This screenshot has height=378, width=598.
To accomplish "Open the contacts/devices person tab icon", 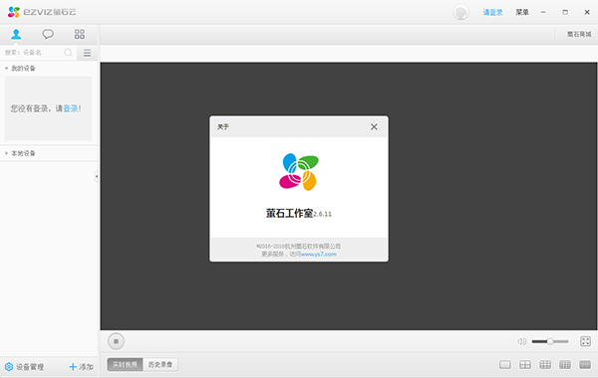I will coord(16,34).
